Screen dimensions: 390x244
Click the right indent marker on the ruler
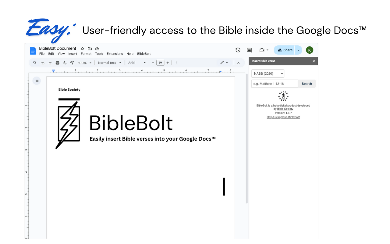pyautogui.click(x=221, y=71)
